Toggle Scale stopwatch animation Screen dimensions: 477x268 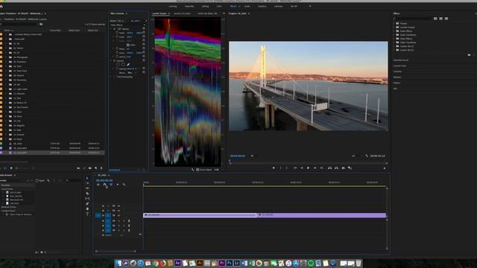pos(117,36)
